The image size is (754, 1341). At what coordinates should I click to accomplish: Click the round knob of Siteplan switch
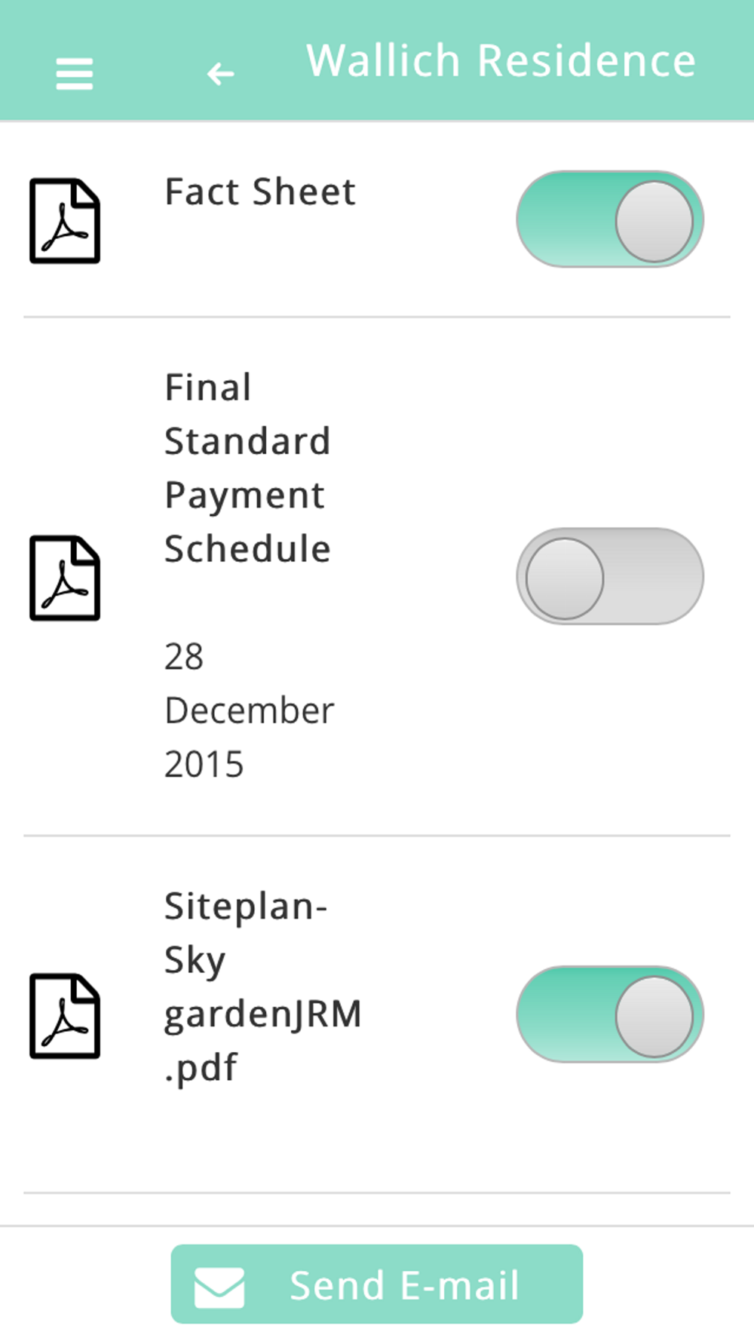tap(654, 1016)
